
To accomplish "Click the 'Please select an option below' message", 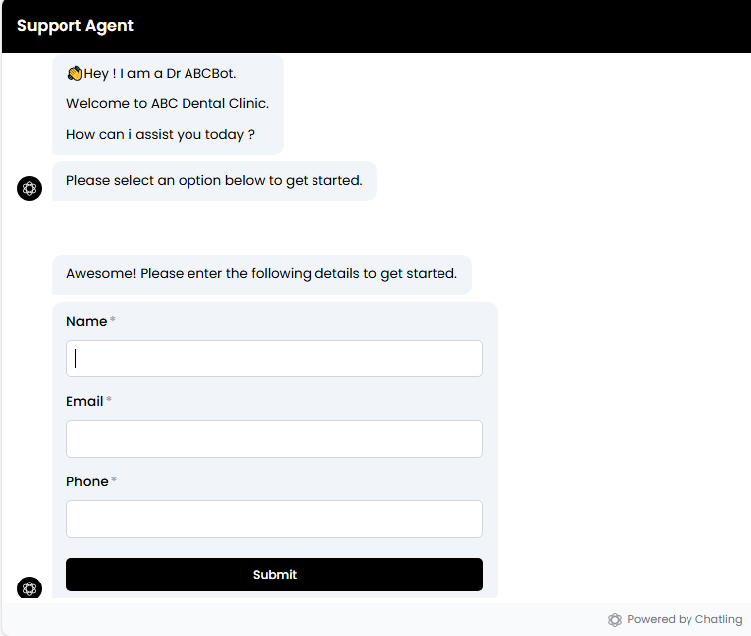I will click(x=214, y=181).
